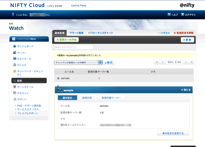Screen dimensions: 205x147
Task: Click the ネットワーク・セキュリティ lock icon
Action: [x=14, y=71]
